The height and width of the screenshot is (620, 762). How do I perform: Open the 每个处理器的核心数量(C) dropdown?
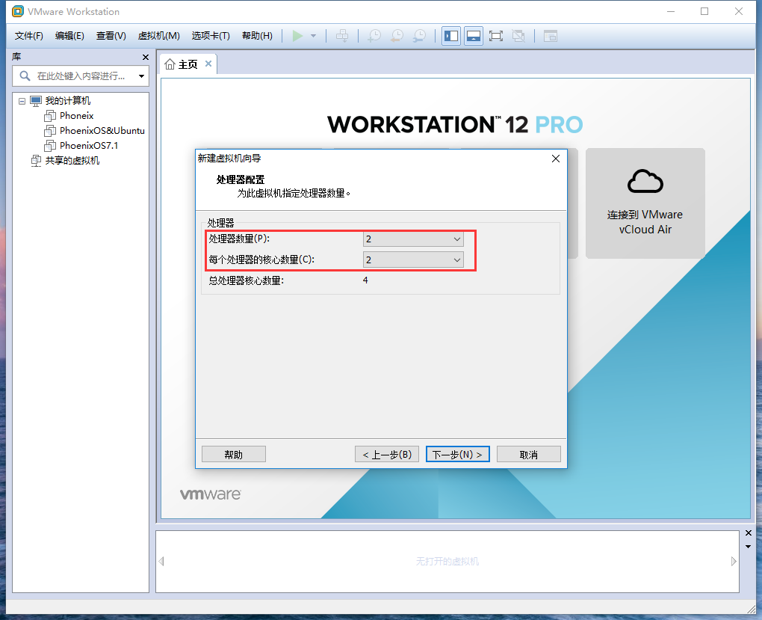(413, 260)
